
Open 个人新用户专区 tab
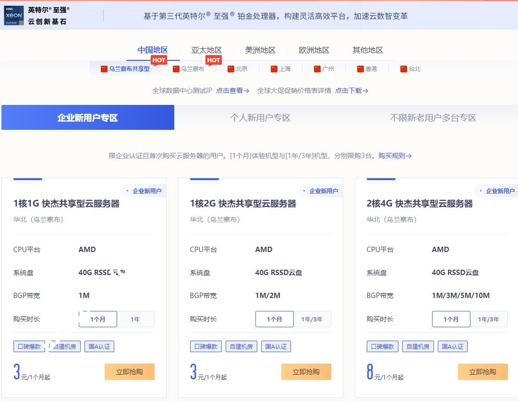click(x=260, y=118)
